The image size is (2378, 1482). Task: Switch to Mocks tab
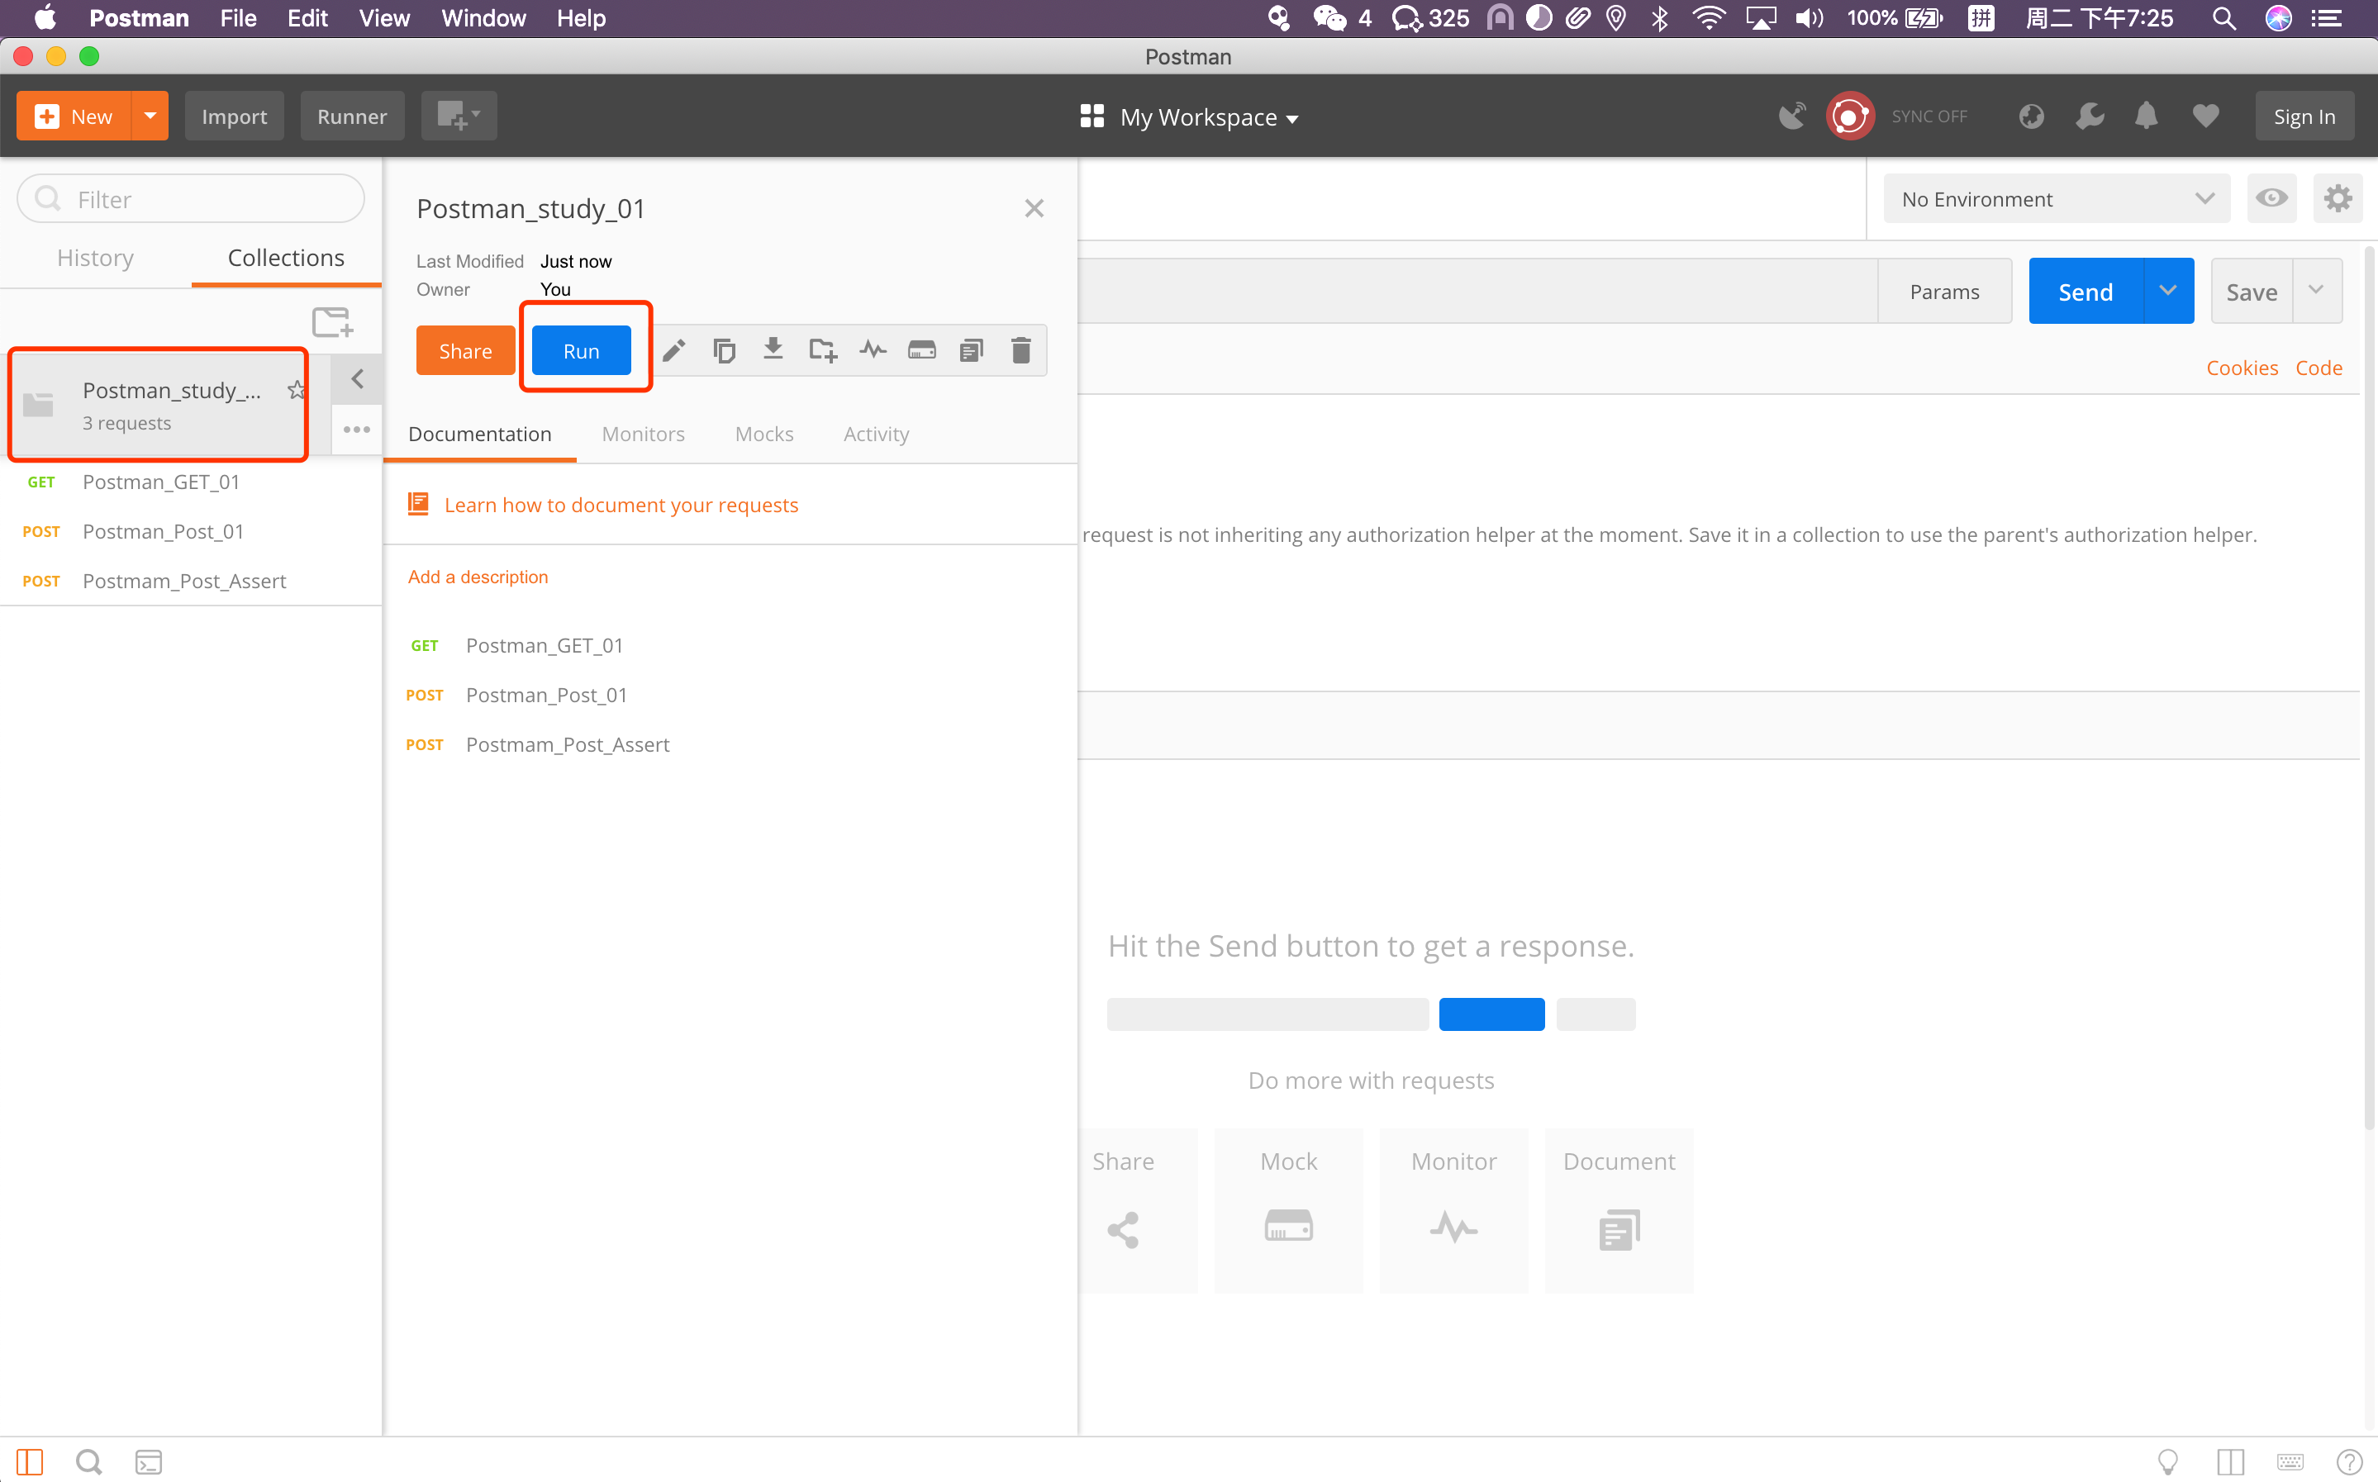point(764,433)
